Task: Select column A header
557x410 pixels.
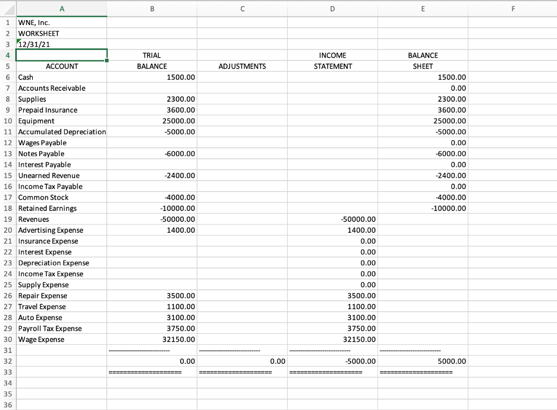Action: pyautogui.click(x=61, y=9)
